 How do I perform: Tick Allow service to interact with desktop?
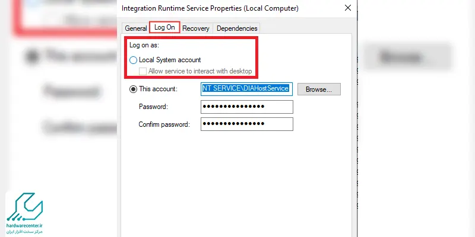pos(142,71)
